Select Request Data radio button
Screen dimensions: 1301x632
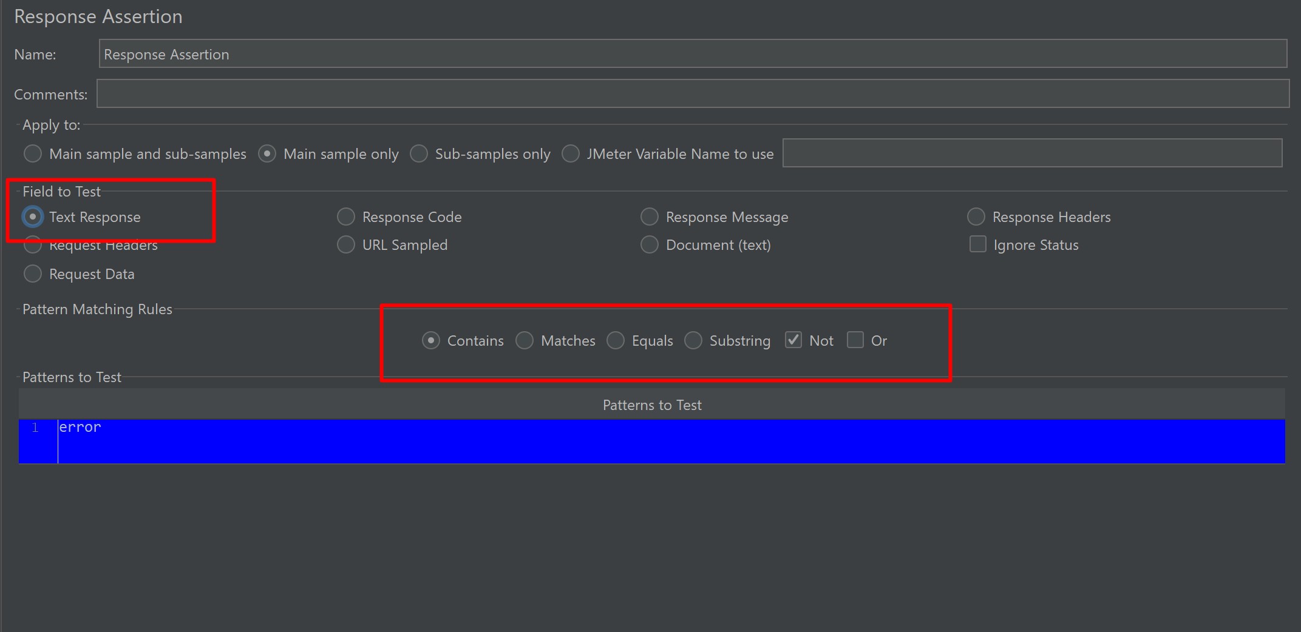(x=33, y=274)
